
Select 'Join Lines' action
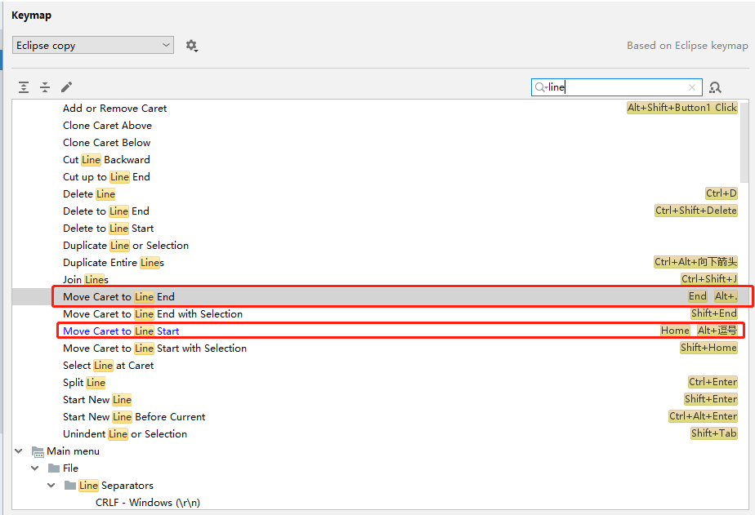(86, 280)
